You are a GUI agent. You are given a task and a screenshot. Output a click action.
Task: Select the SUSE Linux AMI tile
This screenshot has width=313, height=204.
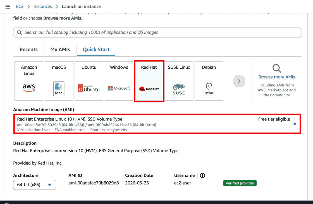pyautogui.click(x=179, y=81)
